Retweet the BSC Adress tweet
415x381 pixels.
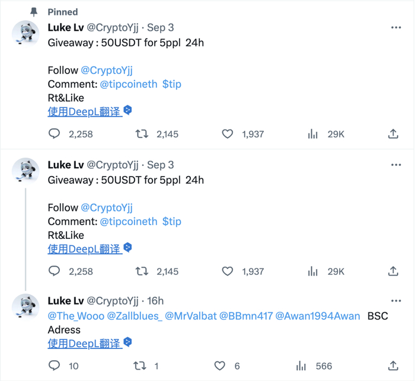(x=140, y=366)
